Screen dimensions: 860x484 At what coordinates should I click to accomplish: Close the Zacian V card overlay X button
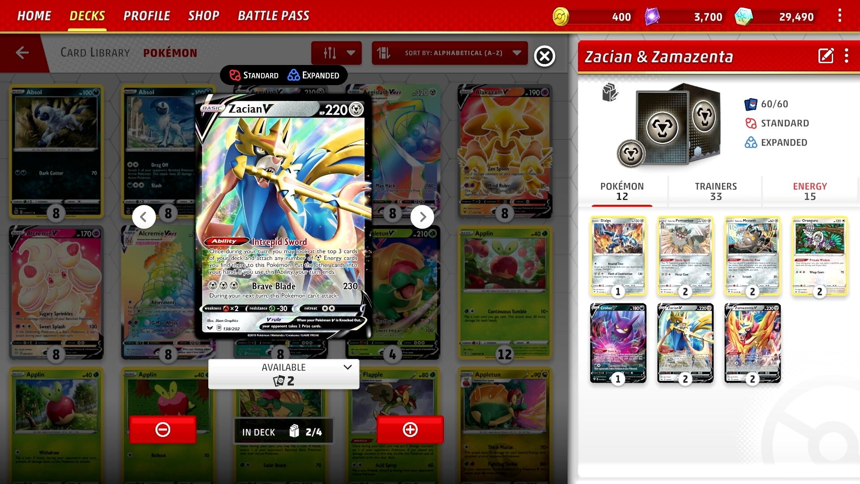point(543,55)
